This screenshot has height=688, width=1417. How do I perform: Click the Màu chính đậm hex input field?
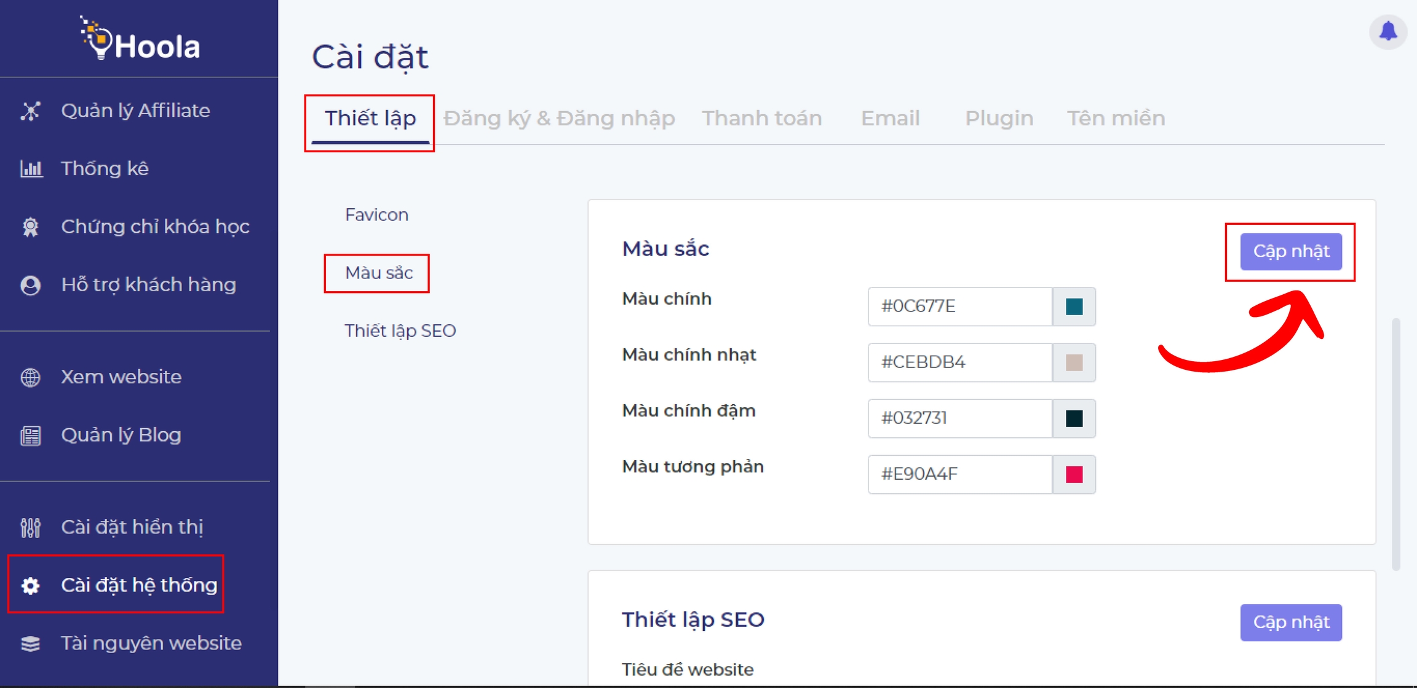(959, 418)
